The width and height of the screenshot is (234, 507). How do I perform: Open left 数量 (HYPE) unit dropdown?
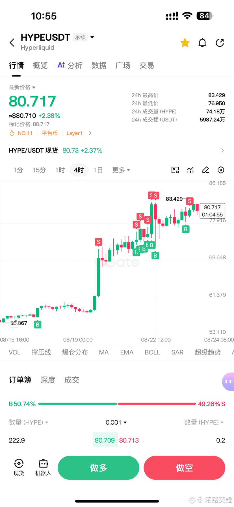(x=29, y=422)
